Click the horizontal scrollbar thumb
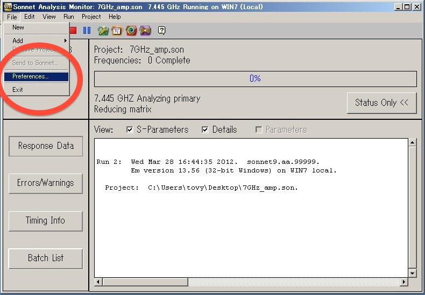The height and width of the screenshot is (295, 425). pos(145,282)
